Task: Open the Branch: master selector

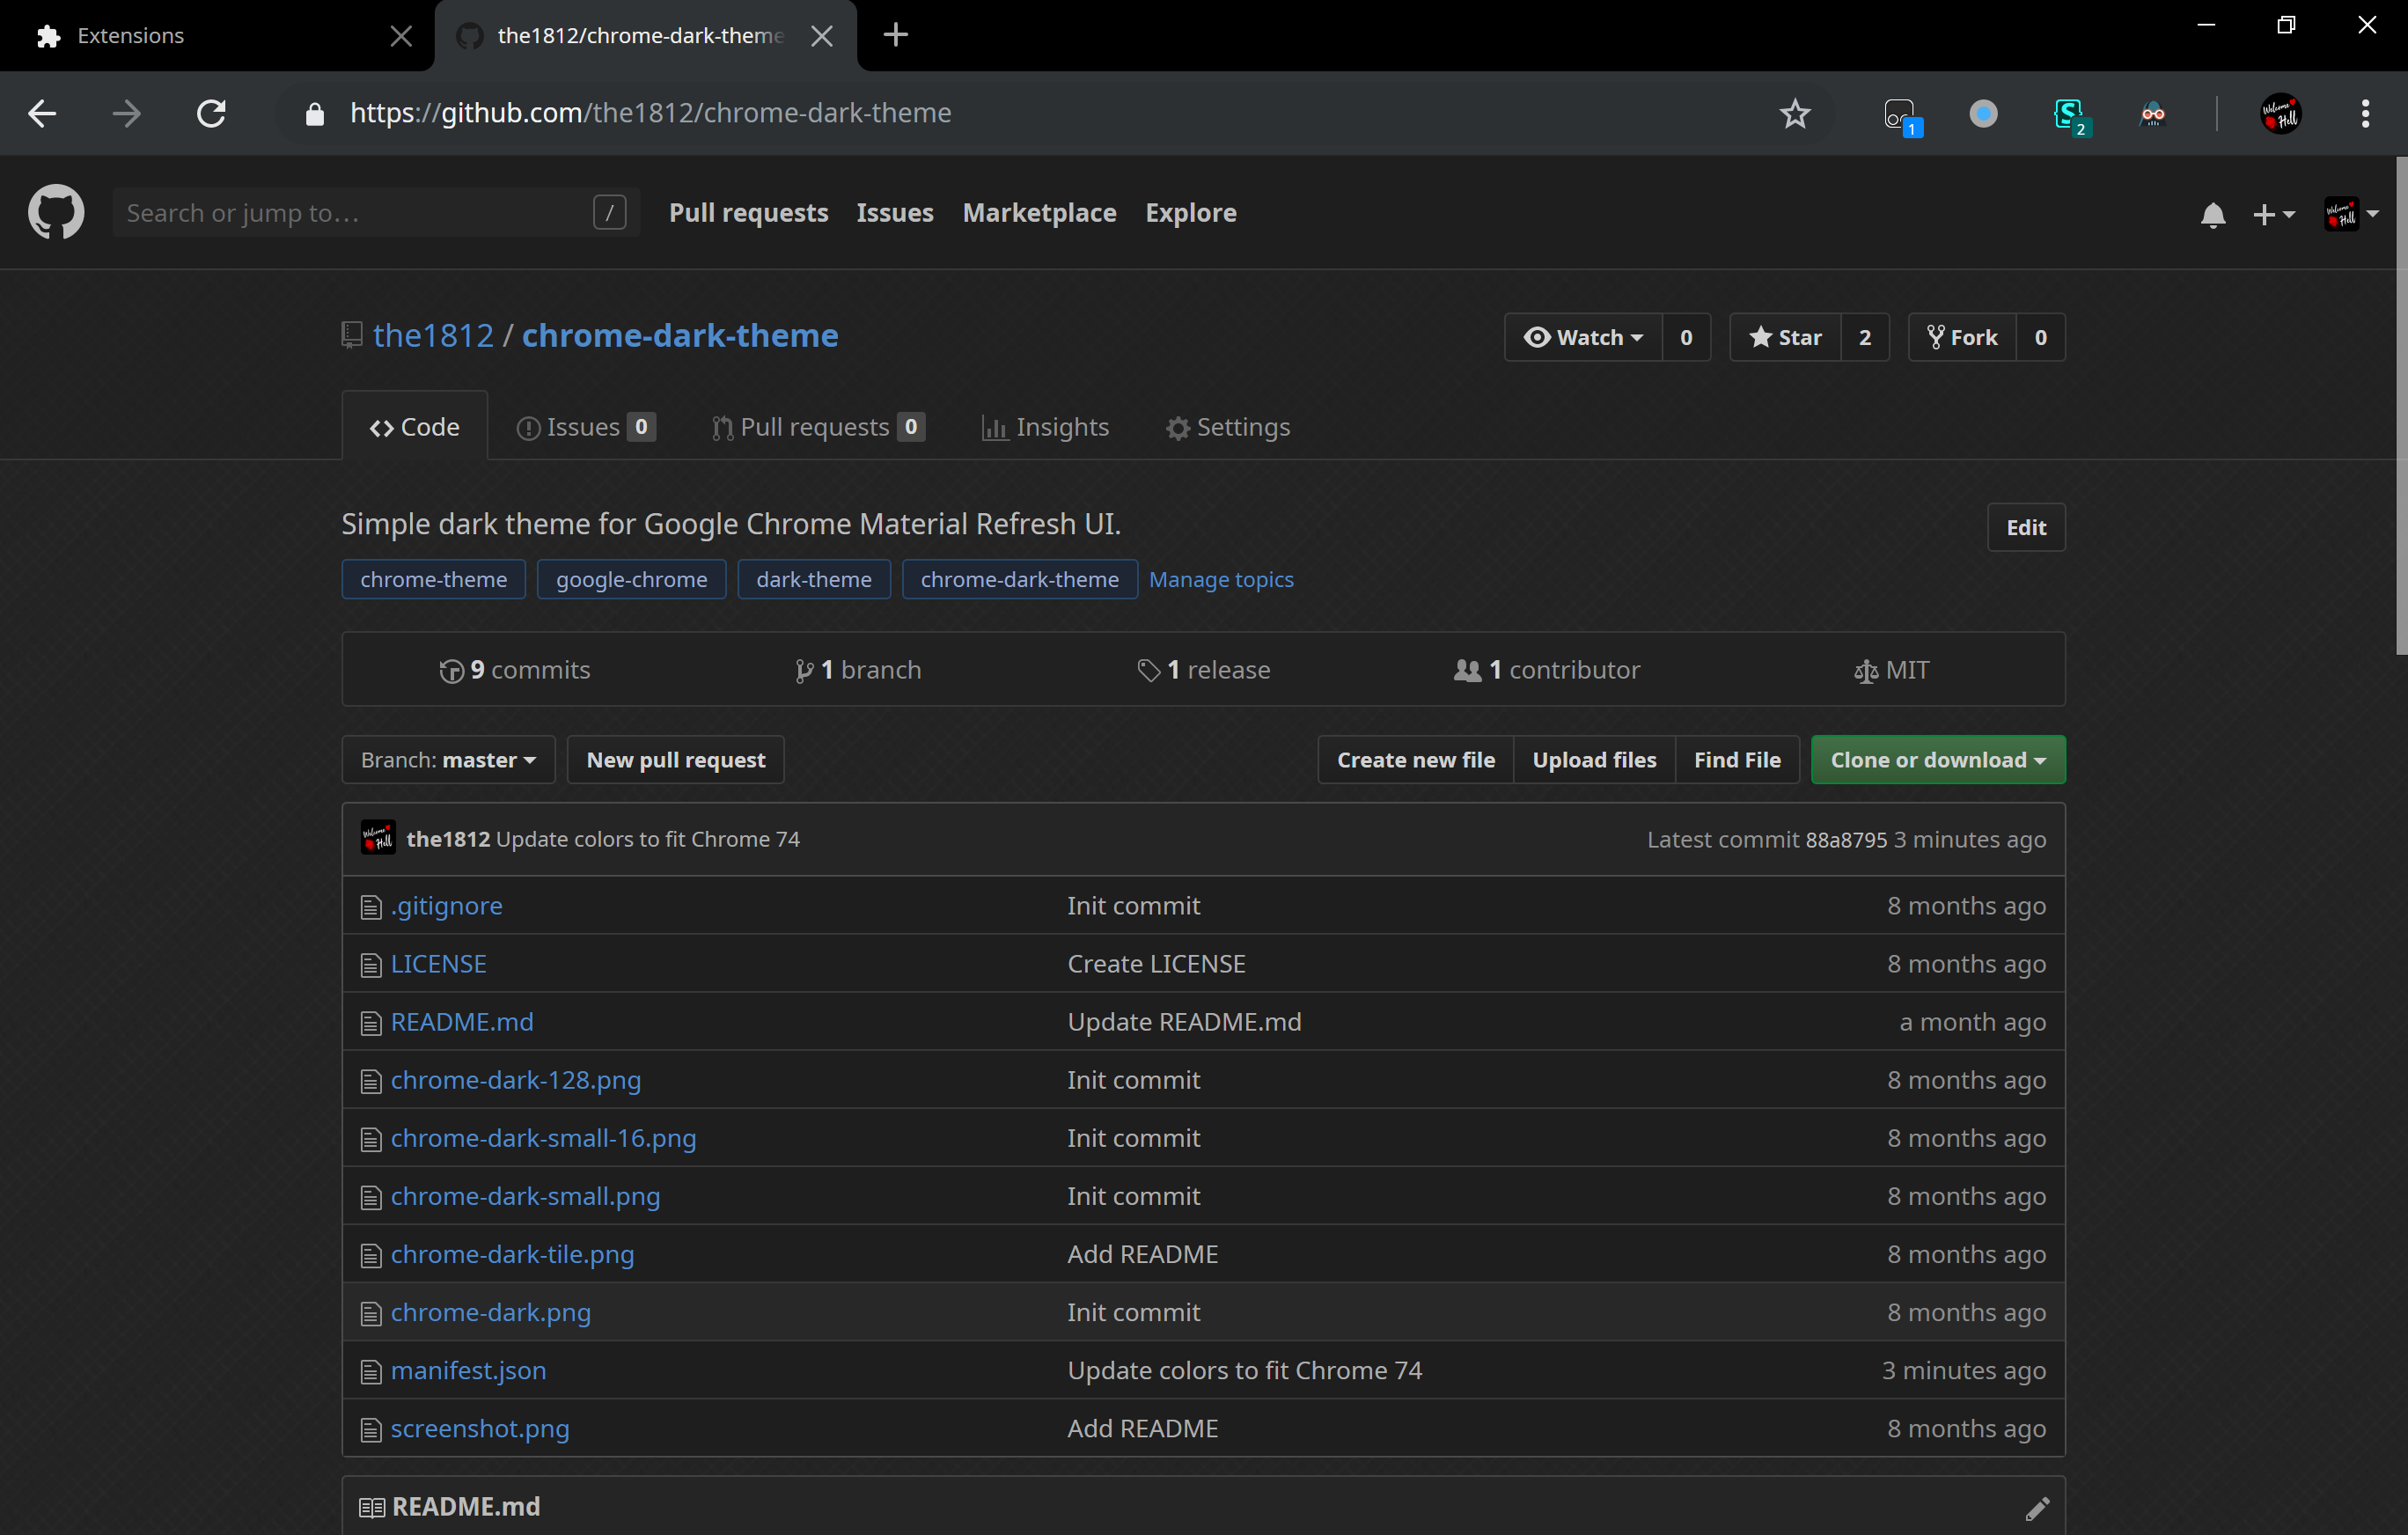Action: [448, 760]
